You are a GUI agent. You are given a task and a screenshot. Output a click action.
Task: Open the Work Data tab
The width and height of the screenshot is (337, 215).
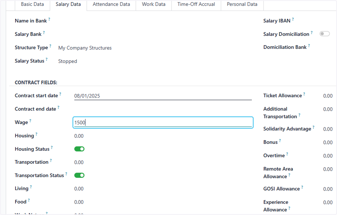coord(154,4)
